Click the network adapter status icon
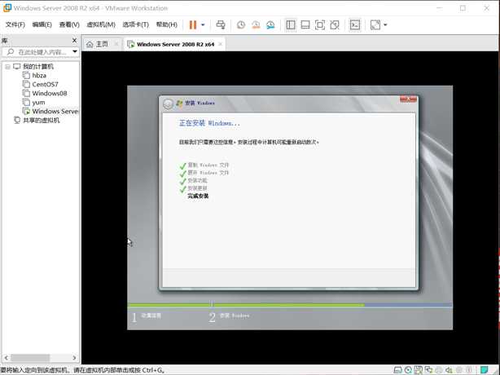This screenshot has width=500, height=375. (428, 370)
